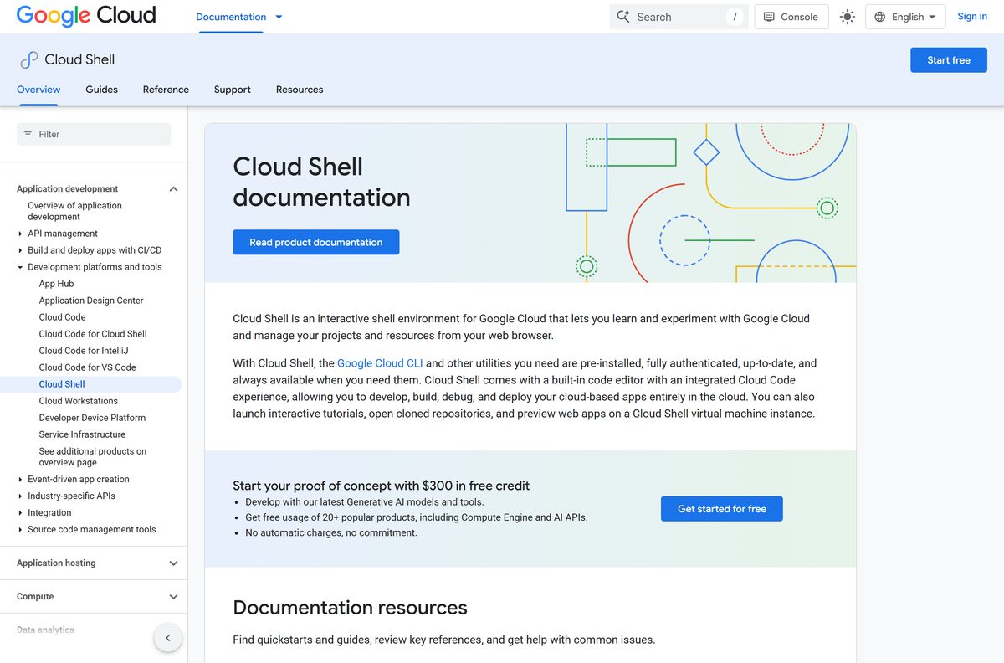1004x663 pixels.
Task: Click the sidebar Filter field
Action: click(x=94, y=134)
